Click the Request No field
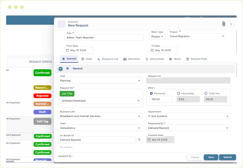Image resolution: width=243 pixels, height=168 pixels. click(x=188, y=80)
